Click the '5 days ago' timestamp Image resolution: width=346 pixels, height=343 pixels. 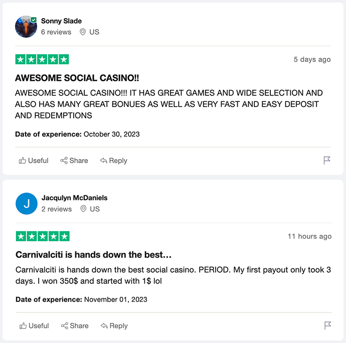[x=312, y=59]
